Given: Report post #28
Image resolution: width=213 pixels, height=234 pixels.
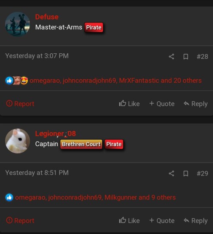Looking at the screenshot, I should [20, 104].
